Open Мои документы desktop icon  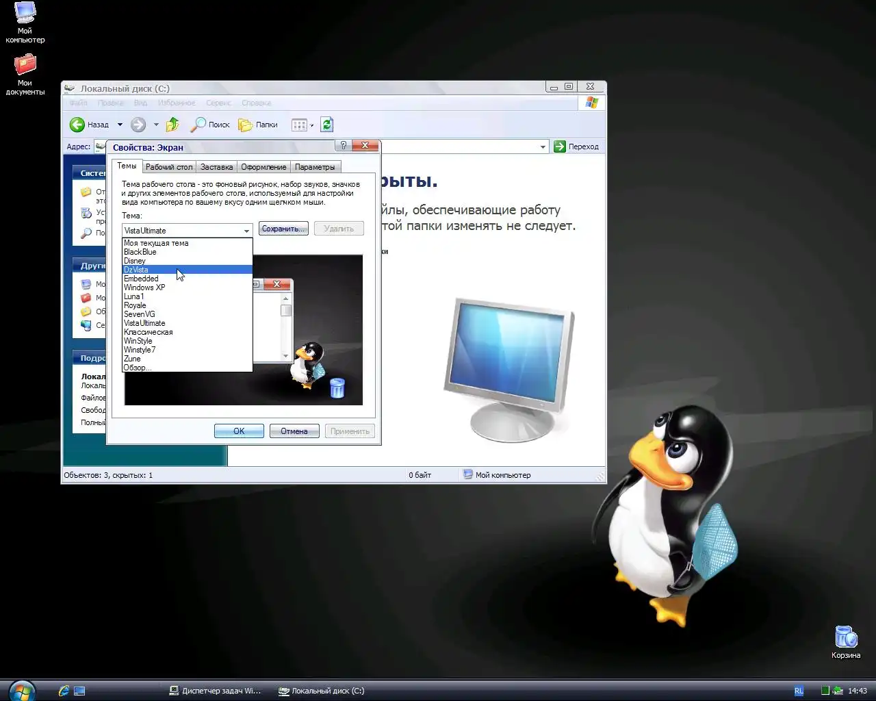(25, 75)
